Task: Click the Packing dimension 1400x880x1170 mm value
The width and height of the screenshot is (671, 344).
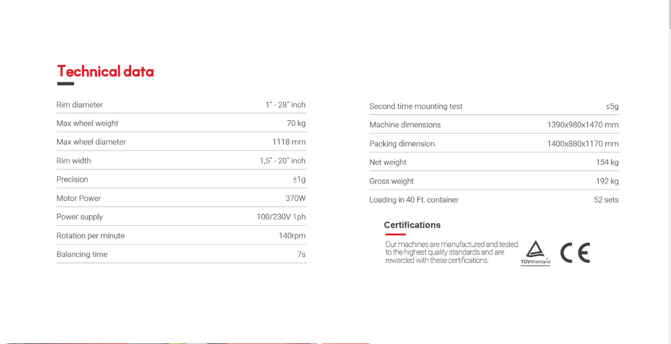Action: coord(583,144)
